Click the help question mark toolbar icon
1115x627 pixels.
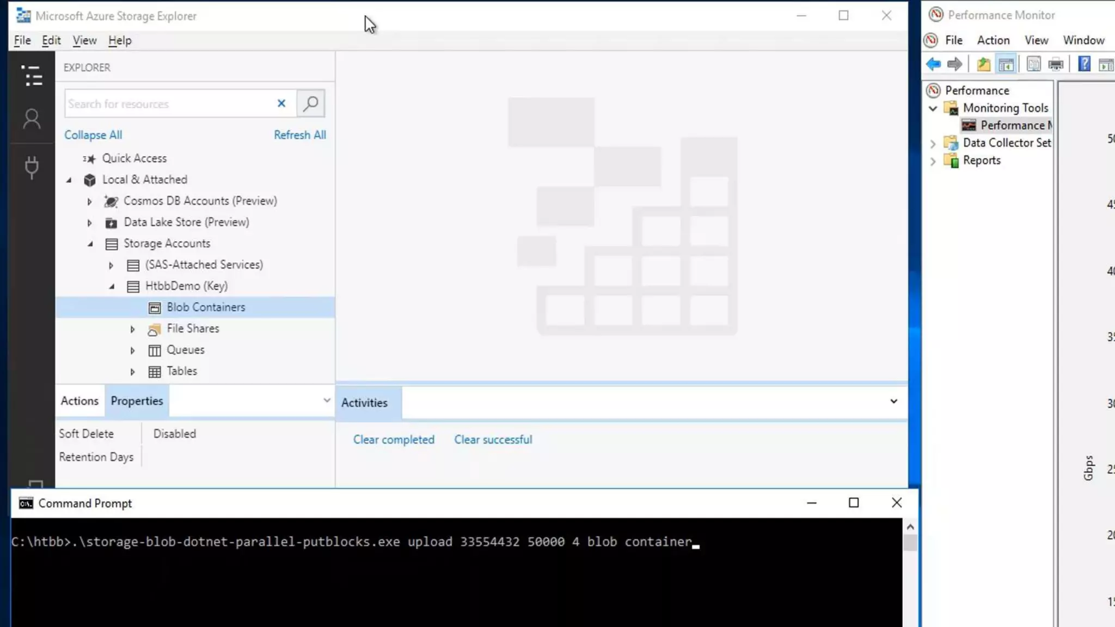[x=1084, y=64]
